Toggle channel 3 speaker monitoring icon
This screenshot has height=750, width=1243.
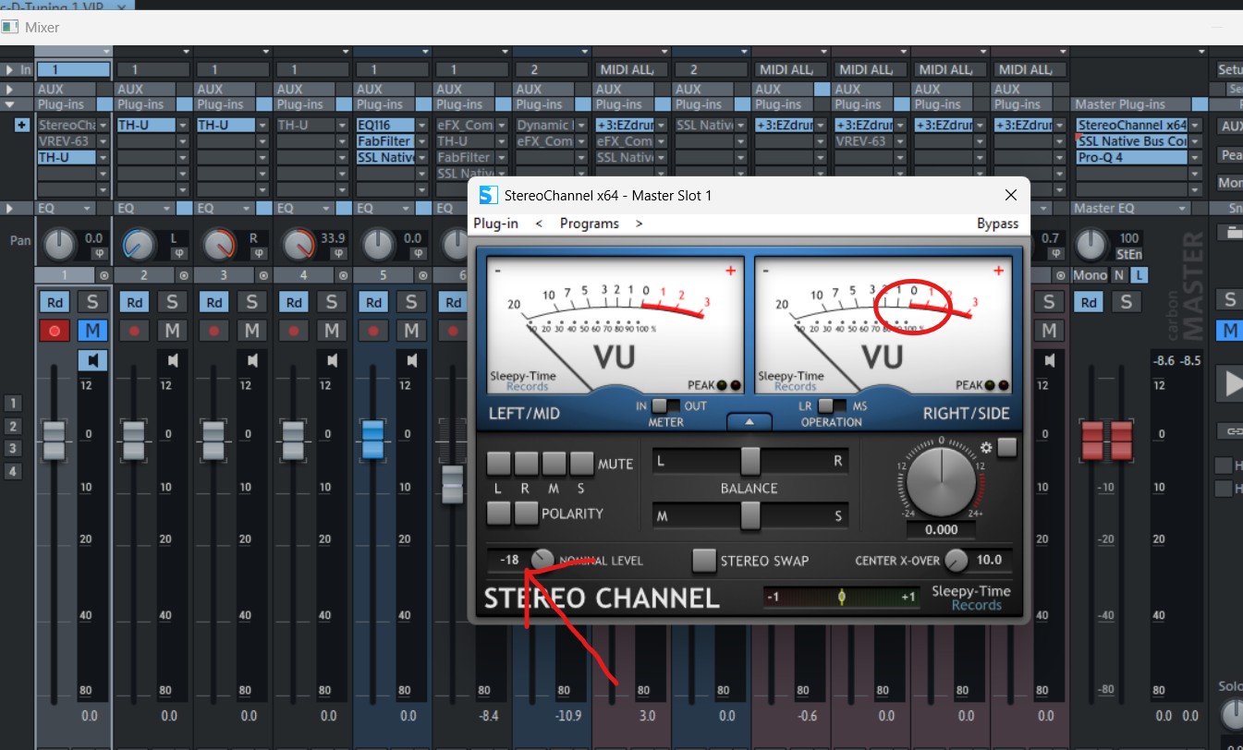point(251,359)
